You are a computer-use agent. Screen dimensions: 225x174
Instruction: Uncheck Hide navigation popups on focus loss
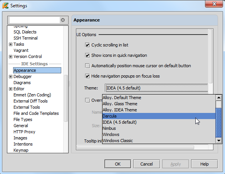click(x=87, y=76)
